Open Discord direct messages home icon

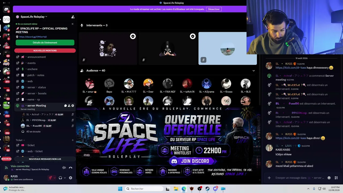(x=6, y=9)
